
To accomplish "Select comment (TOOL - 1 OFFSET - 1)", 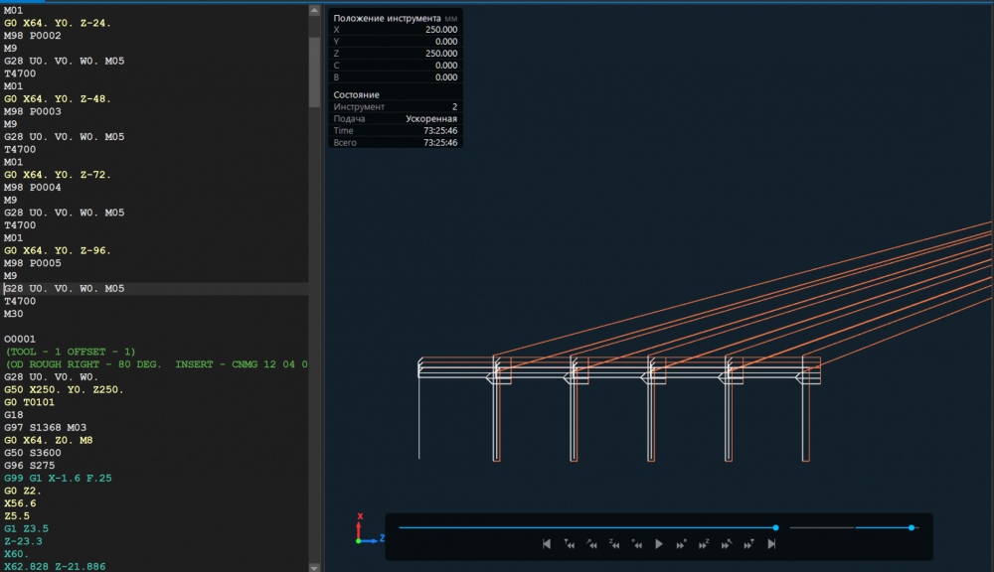I will tap(71, 352).
